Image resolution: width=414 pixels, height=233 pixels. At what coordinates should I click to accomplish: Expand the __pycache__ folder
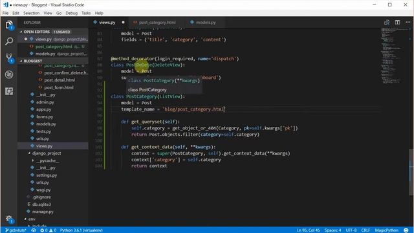coord(47,161)
